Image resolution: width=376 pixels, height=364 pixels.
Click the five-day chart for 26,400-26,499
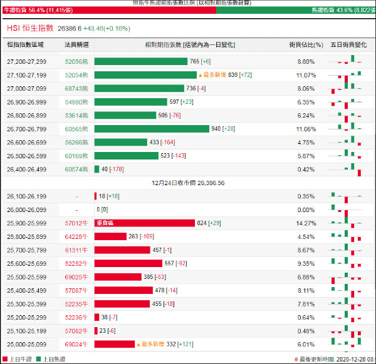click(x=345, y=169)
